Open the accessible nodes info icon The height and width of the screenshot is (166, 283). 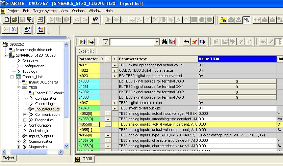(x=27, y=30)
